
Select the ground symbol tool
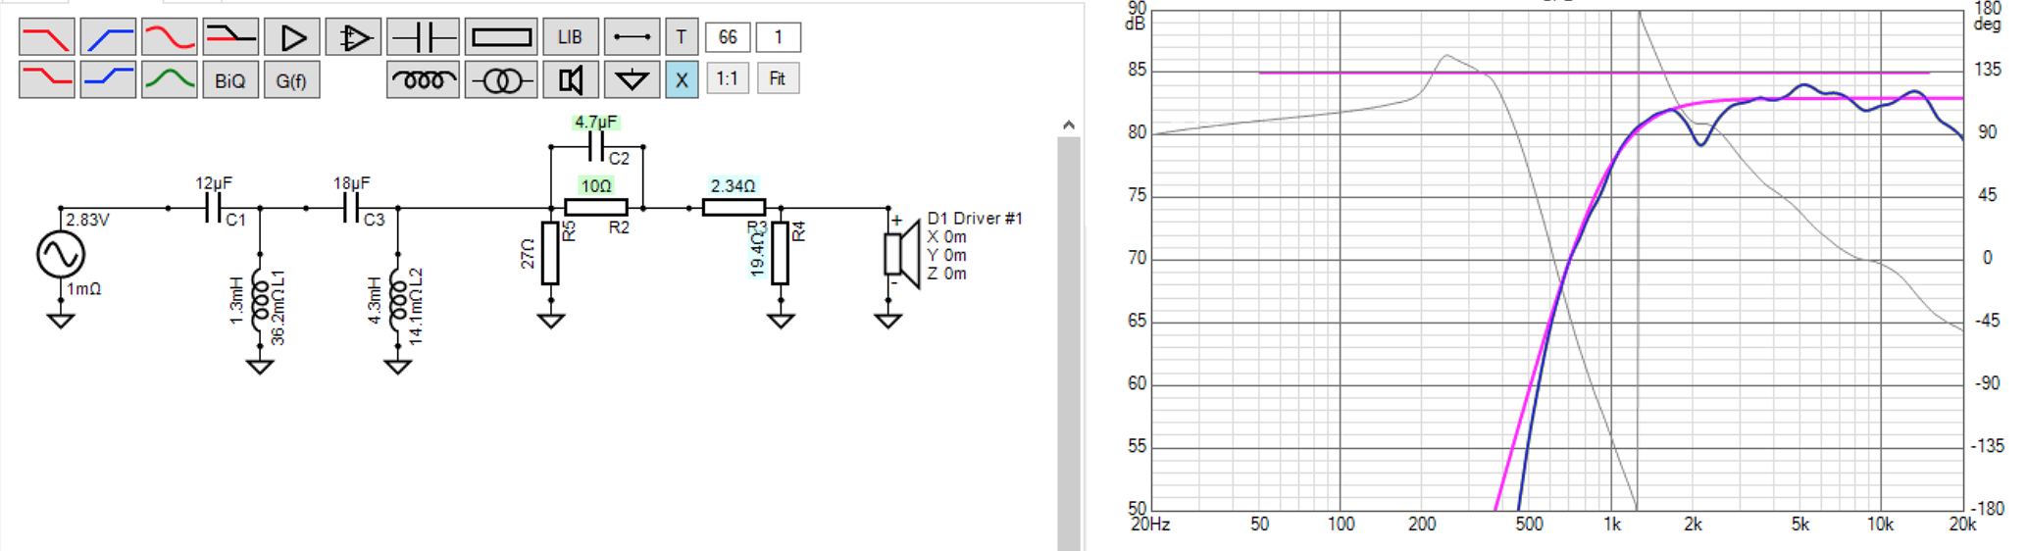(x=632, y=79)
